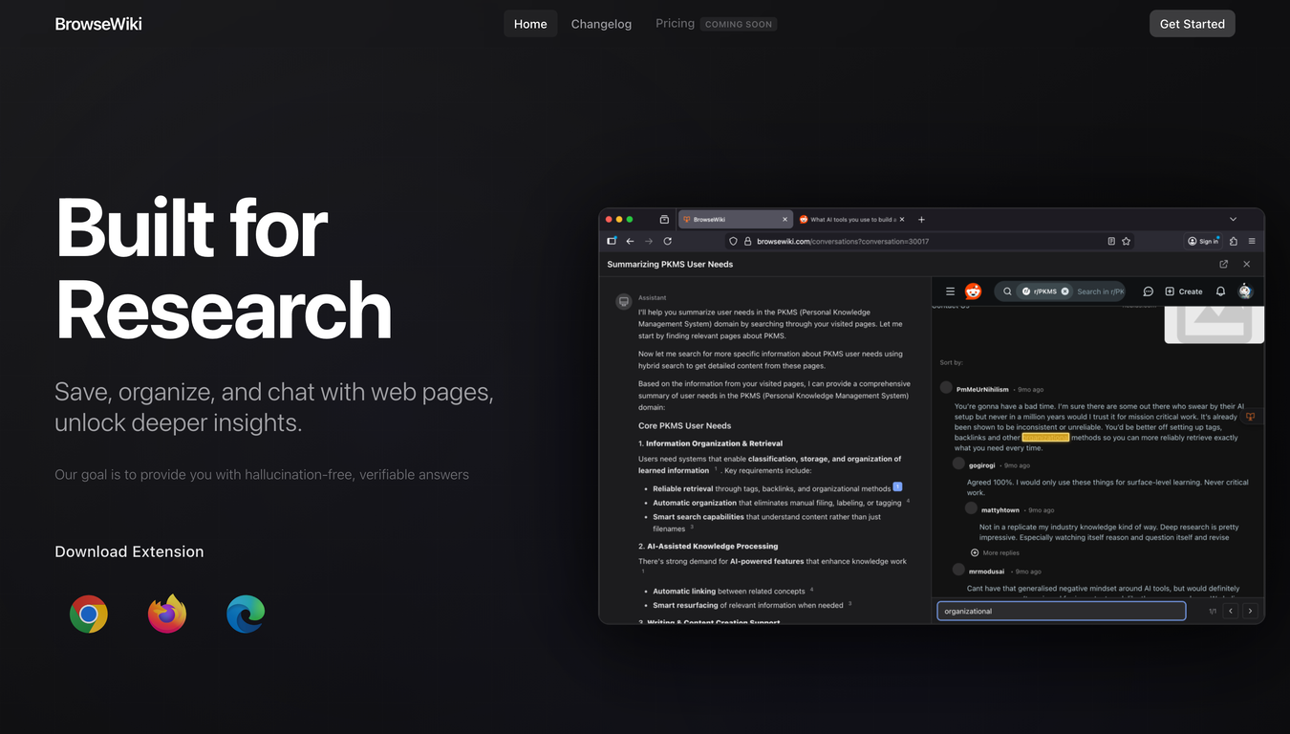Bookmark the page with the star icon
Viewport: 1290px width, 734px height.
[1126, 241]
